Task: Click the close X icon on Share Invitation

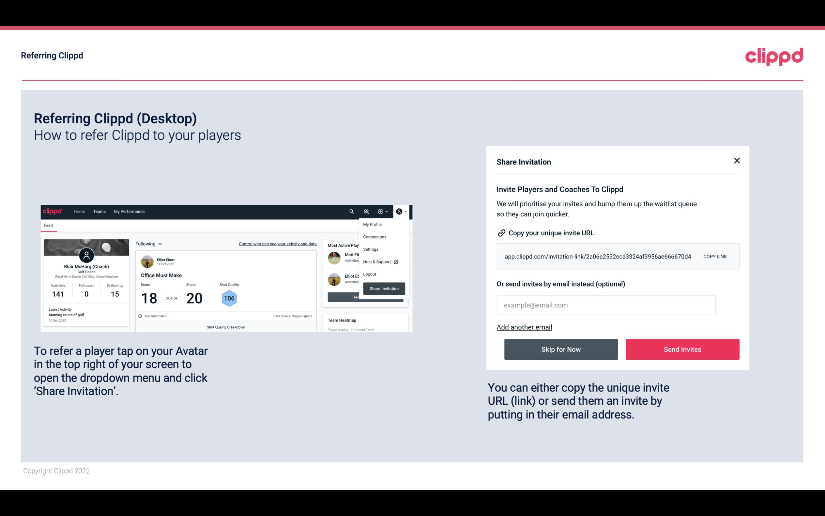Action: point(737,161)
